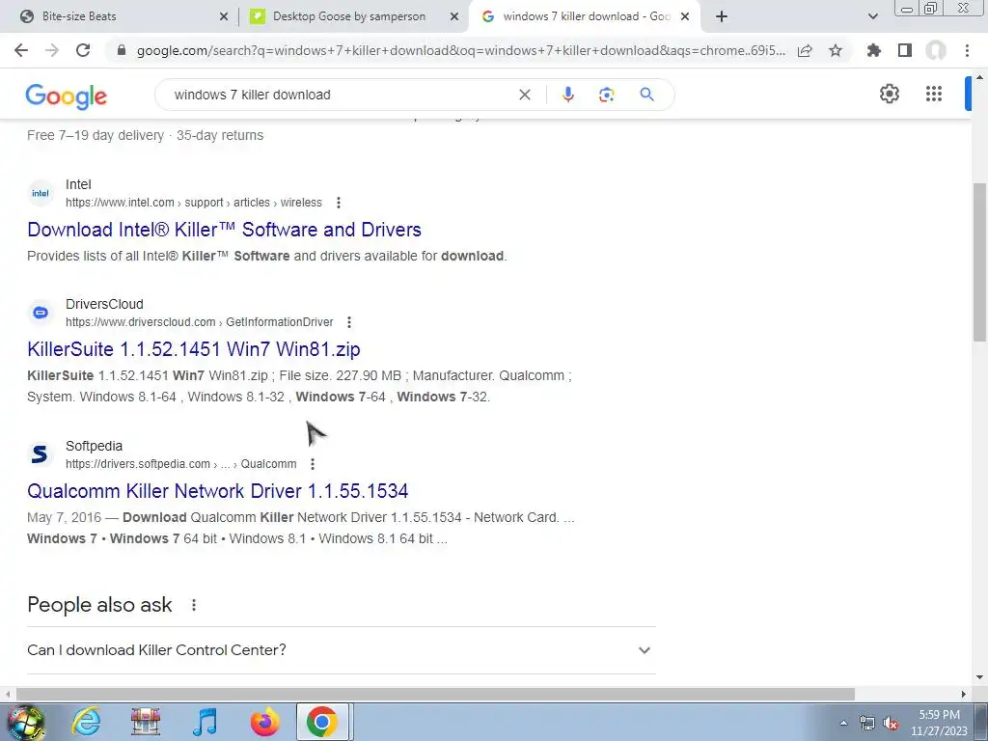Open the Chrome three-dot menu

coord(967,50)
